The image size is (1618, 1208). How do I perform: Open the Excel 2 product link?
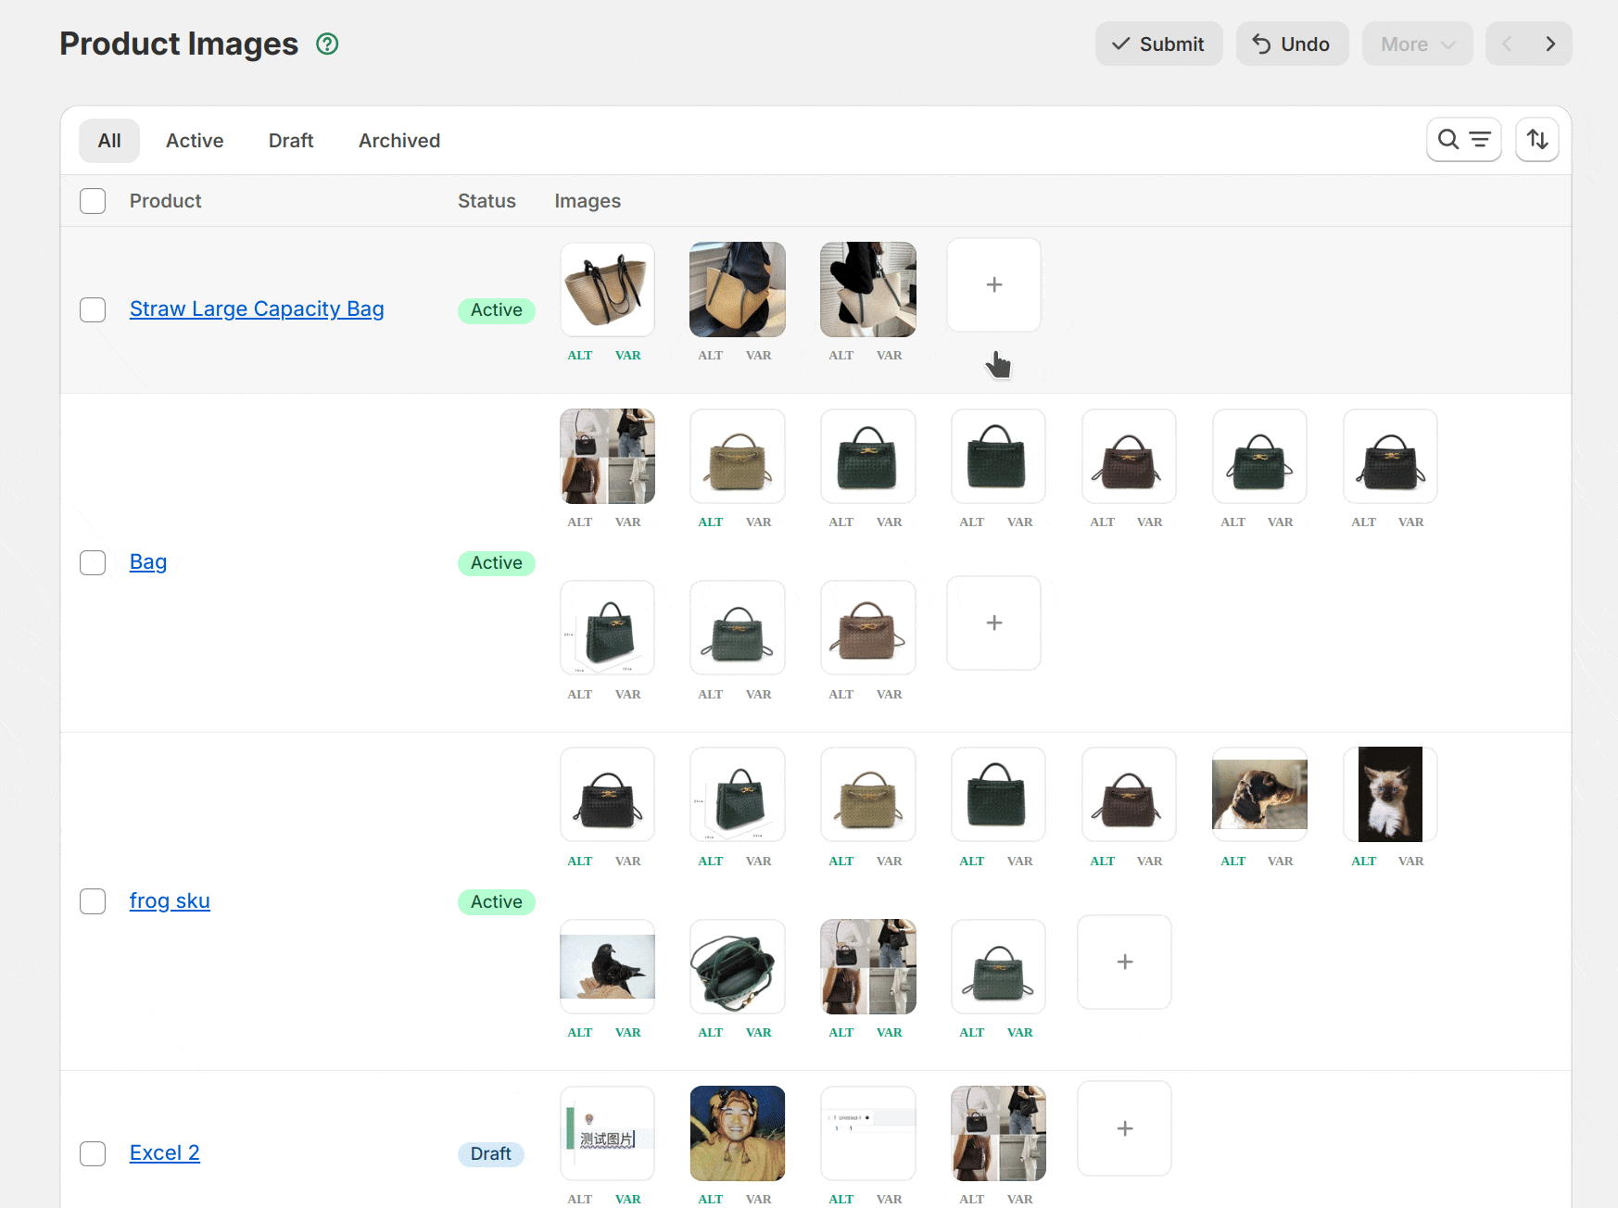tap(165, 1153)
